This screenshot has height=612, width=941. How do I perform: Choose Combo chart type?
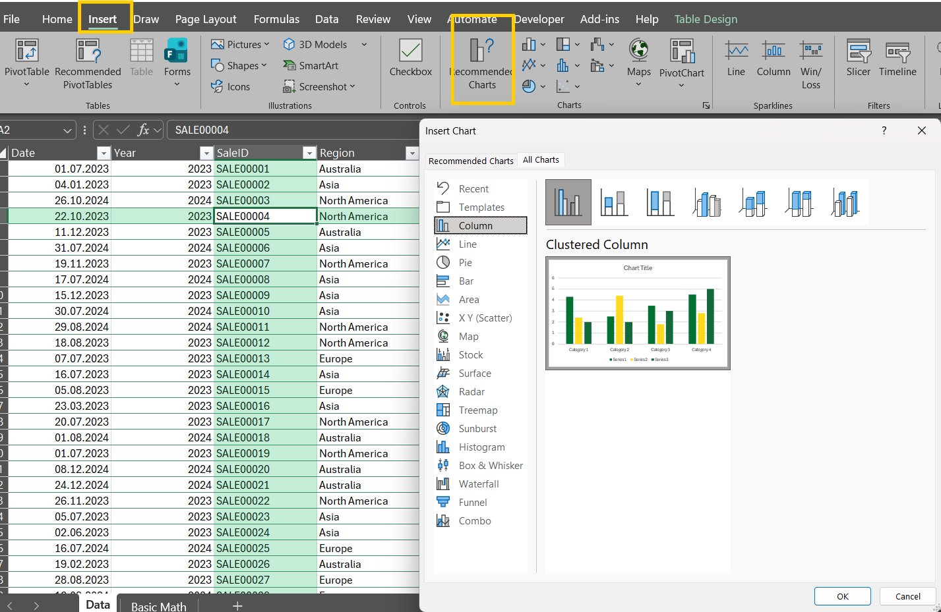click(481, 520)
